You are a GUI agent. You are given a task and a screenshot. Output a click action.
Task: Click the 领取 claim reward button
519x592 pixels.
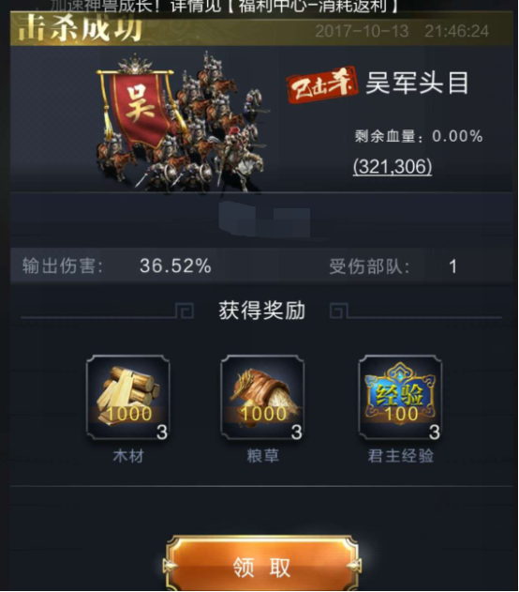262,566
